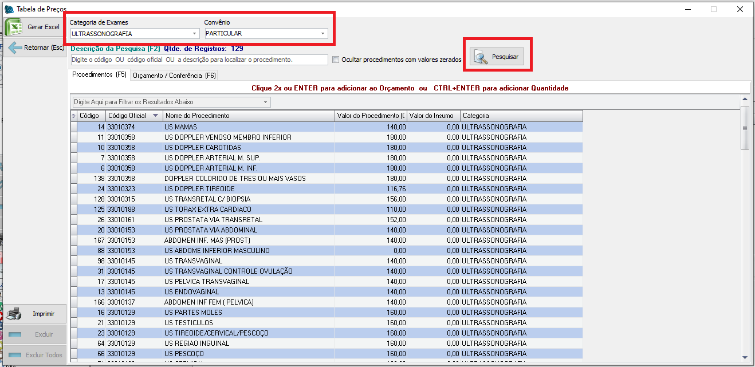Click the blue arrow icon on Retornar (Esc)
The image size is (755, 367).
[15, 48]
